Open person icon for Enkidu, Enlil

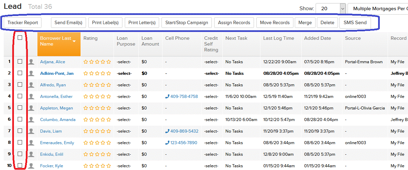pos(32,154)
